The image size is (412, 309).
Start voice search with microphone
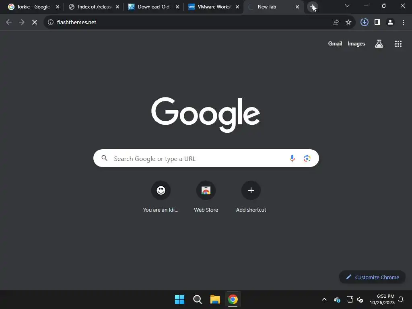tap(292, 158)
